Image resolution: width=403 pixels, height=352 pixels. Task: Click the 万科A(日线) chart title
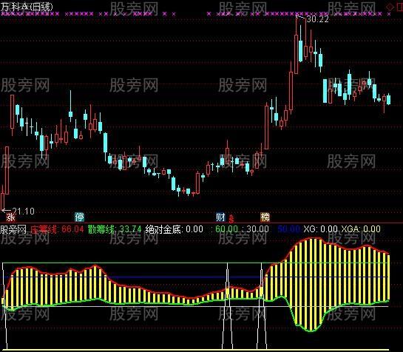[27, 7]
